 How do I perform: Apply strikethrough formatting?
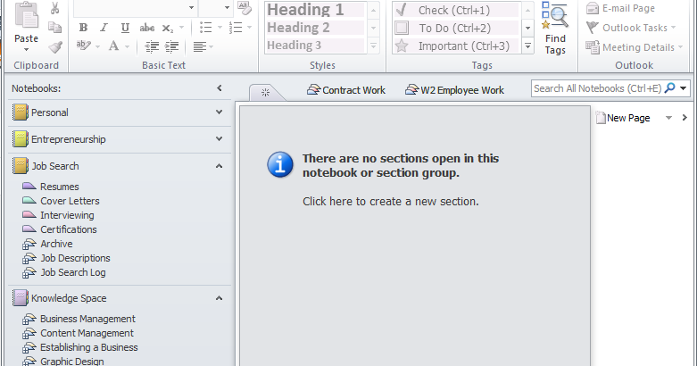point(146,28)
